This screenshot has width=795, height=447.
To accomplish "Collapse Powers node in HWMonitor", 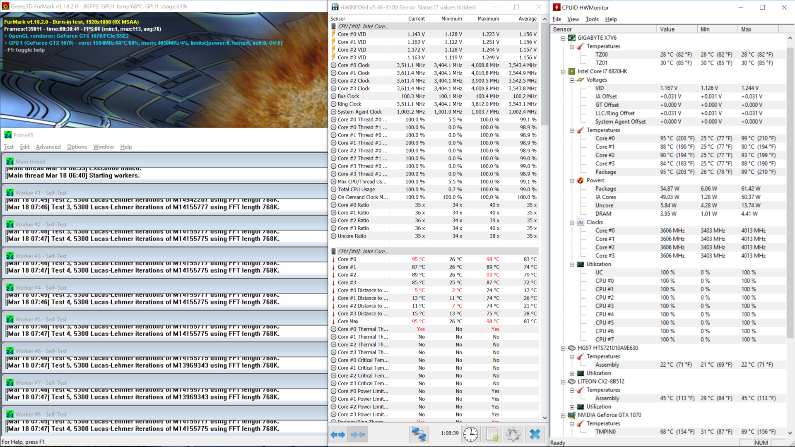I will click(572, 180).
